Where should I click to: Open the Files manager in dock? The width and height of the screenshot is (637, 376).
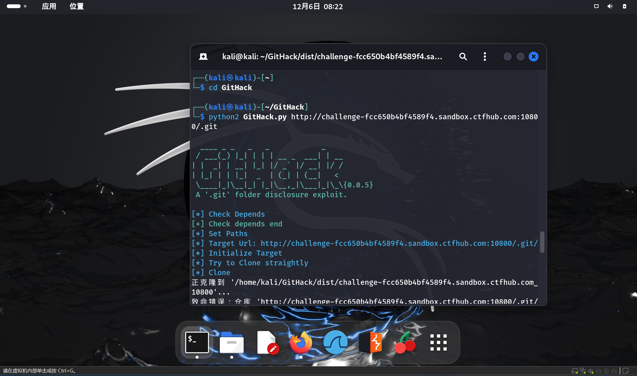pyautogui.click(x=231, y=342)
